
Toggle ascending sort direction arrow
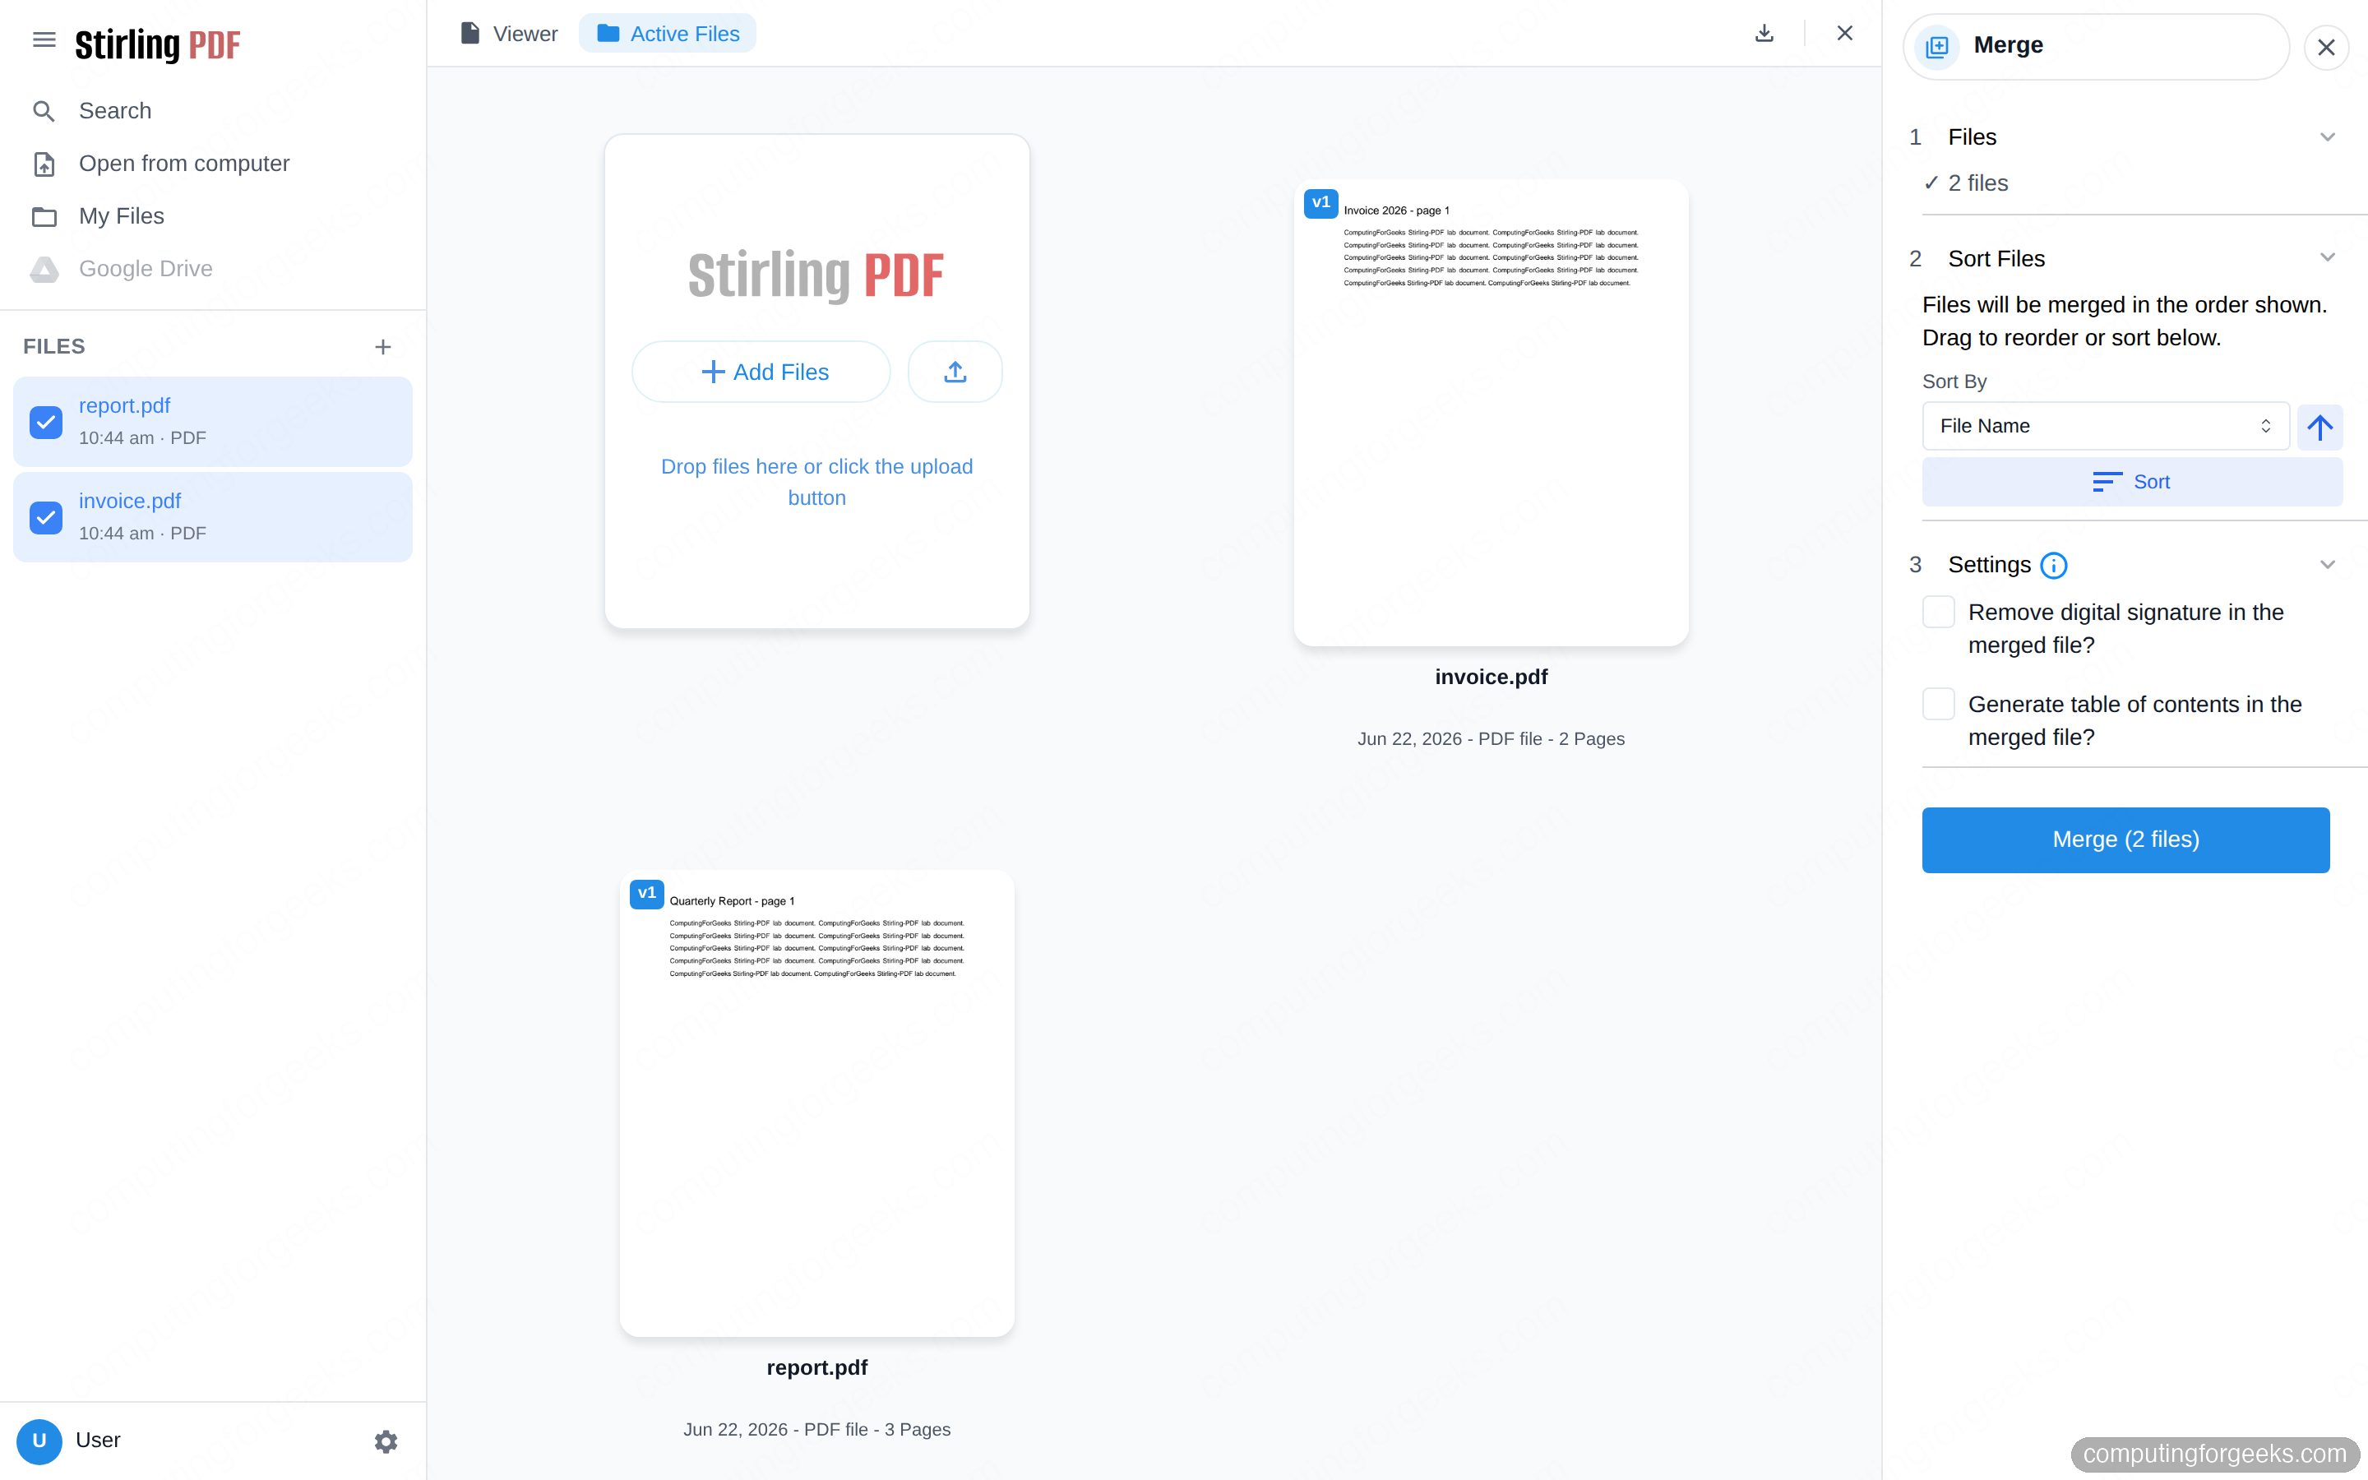point(2319,427)
